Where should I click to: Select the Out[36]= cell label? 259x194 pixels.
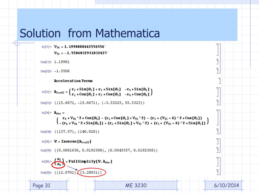46,173
